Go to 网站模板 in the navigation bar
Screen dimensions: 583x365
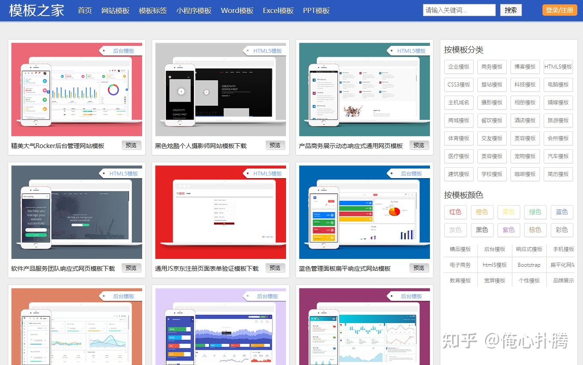point(115,10)
